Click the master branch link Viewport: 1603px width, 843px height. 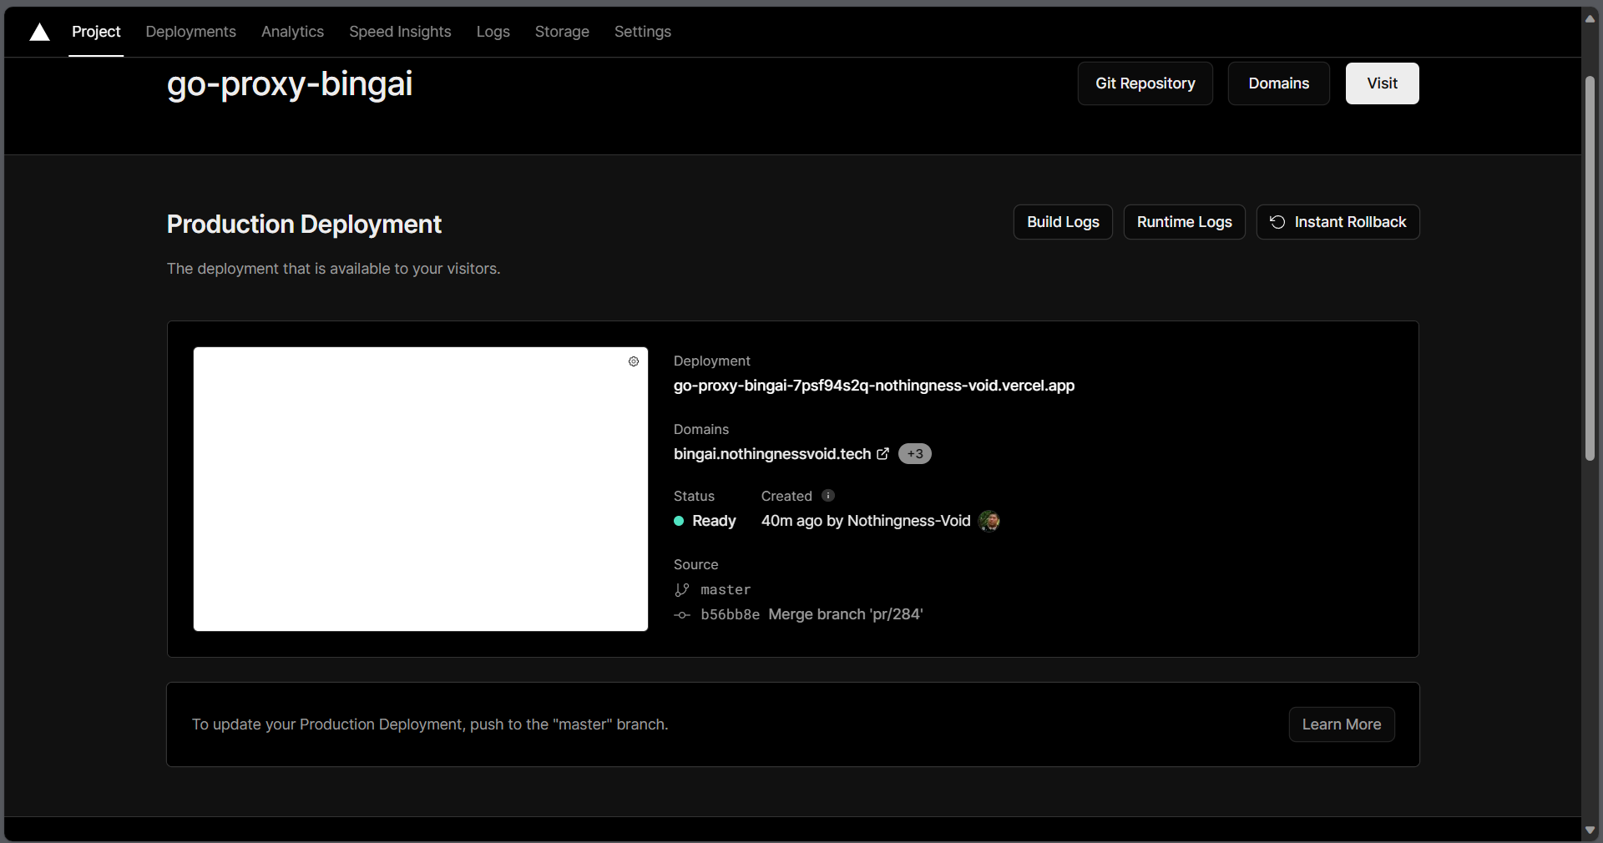click(x=726, y=590)
